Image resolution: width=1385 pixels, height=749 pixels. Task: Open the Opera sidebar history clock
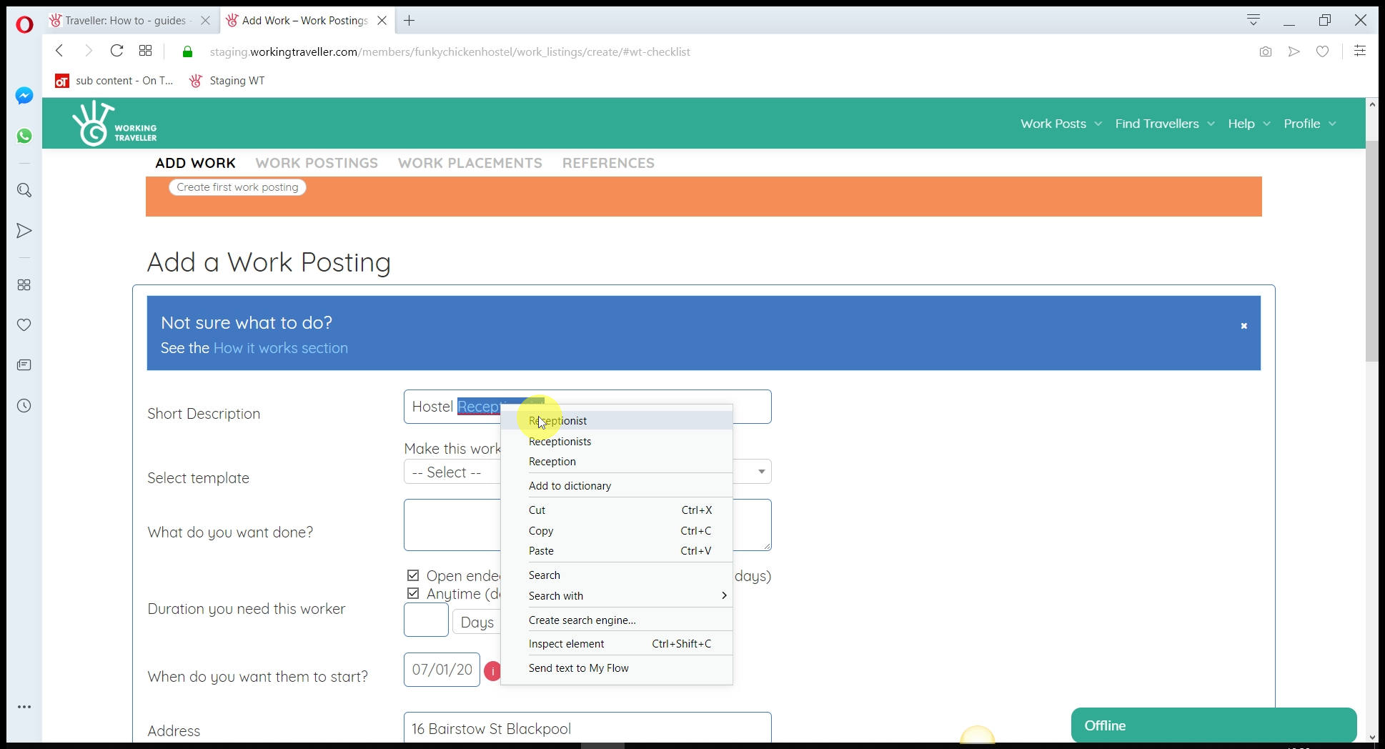(x=24, y=406)
